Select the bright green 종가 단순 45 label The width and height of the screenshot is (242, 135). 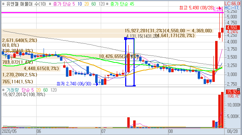click(x=122, y=4)
